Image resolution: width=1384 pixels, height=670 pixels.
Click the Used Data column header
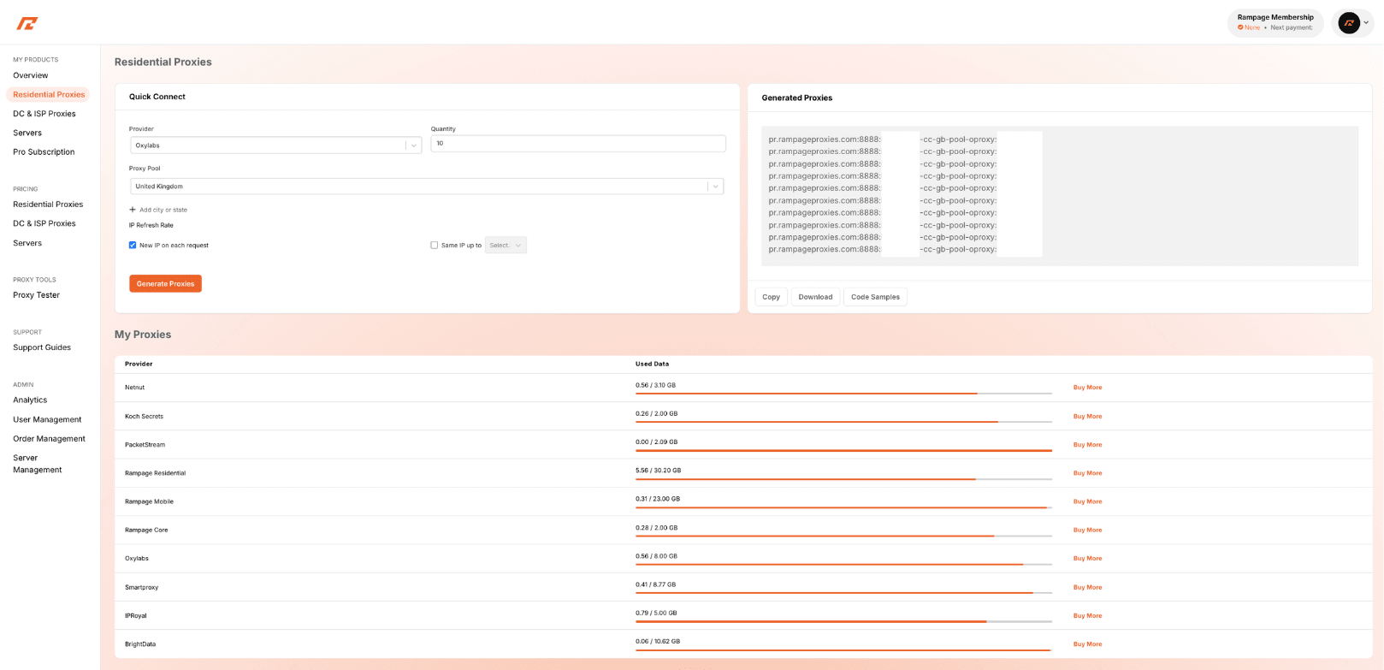(652, 364)
